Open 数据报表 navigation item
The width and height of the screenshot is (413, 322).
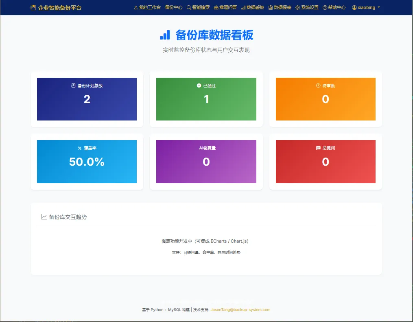(x=280, y=8)
